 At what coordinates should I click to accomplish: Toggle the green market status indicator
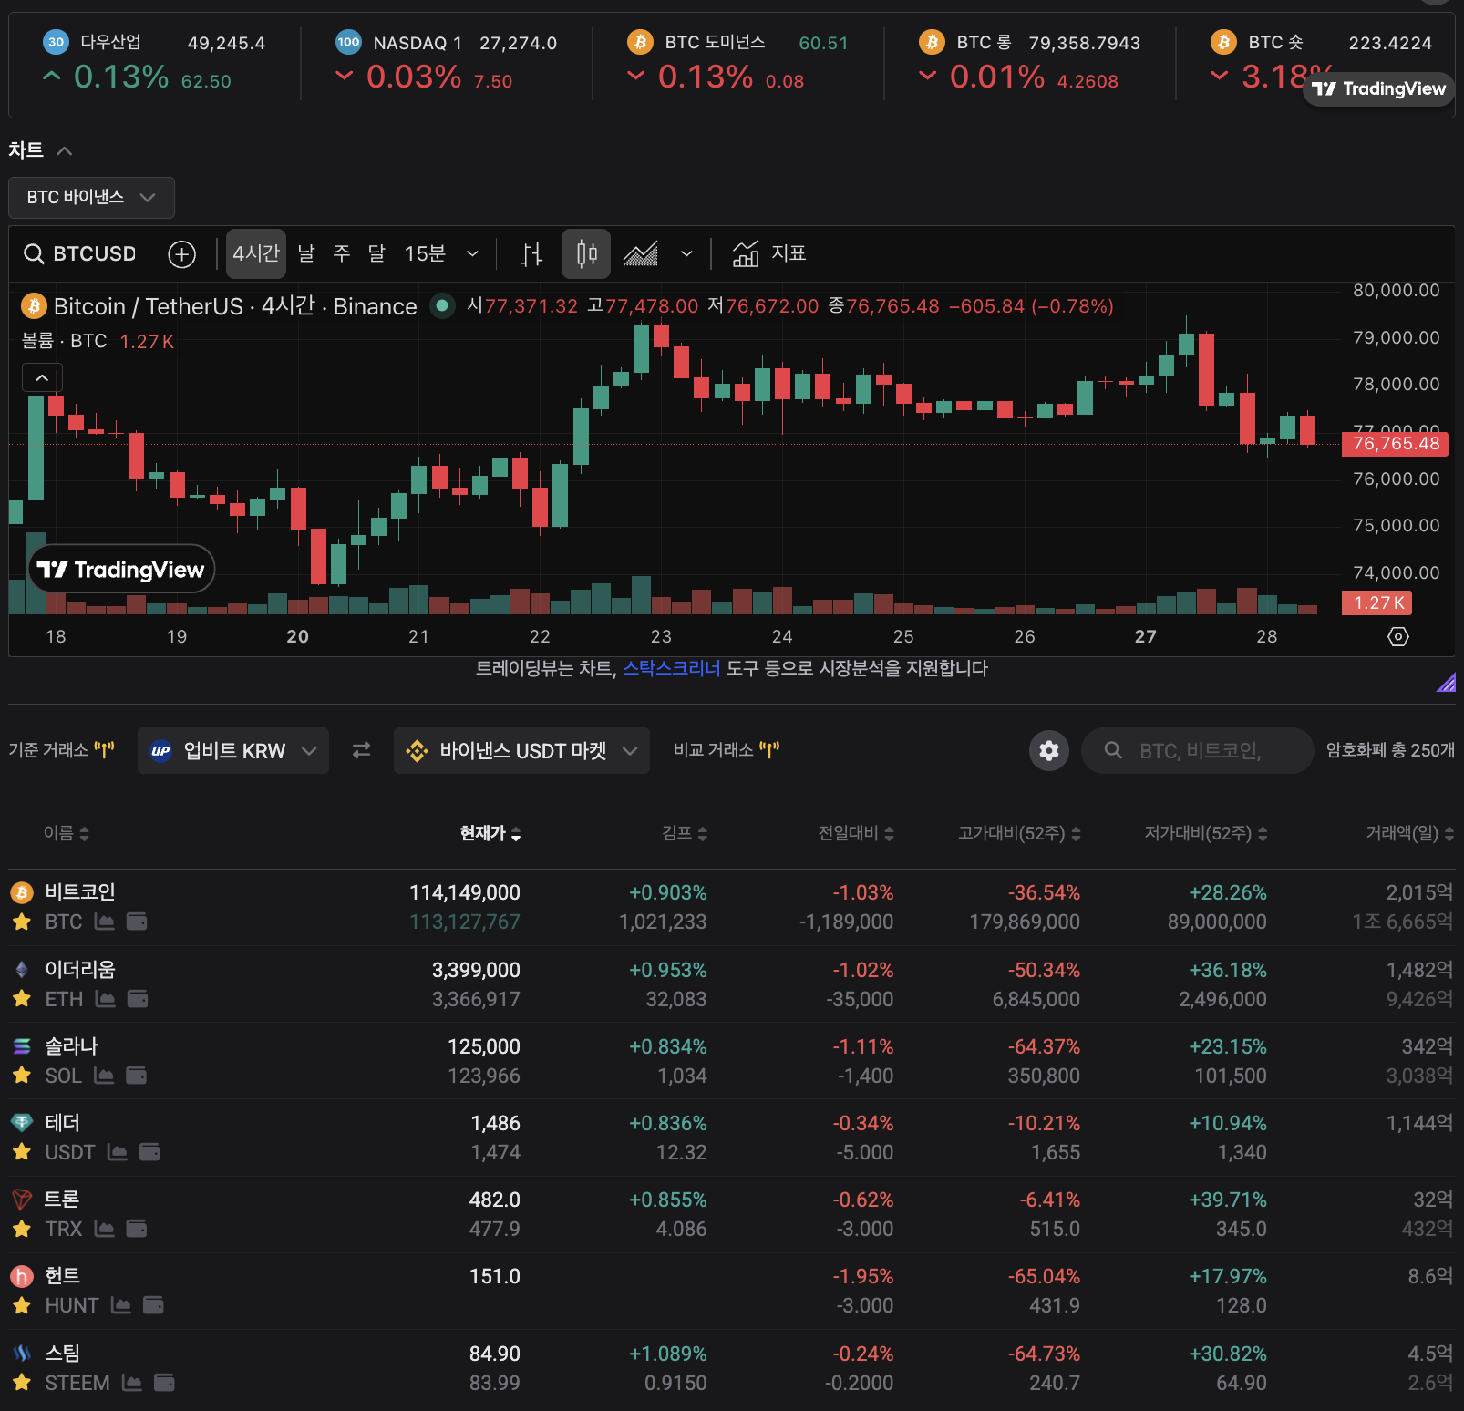[x=442, y=305]
